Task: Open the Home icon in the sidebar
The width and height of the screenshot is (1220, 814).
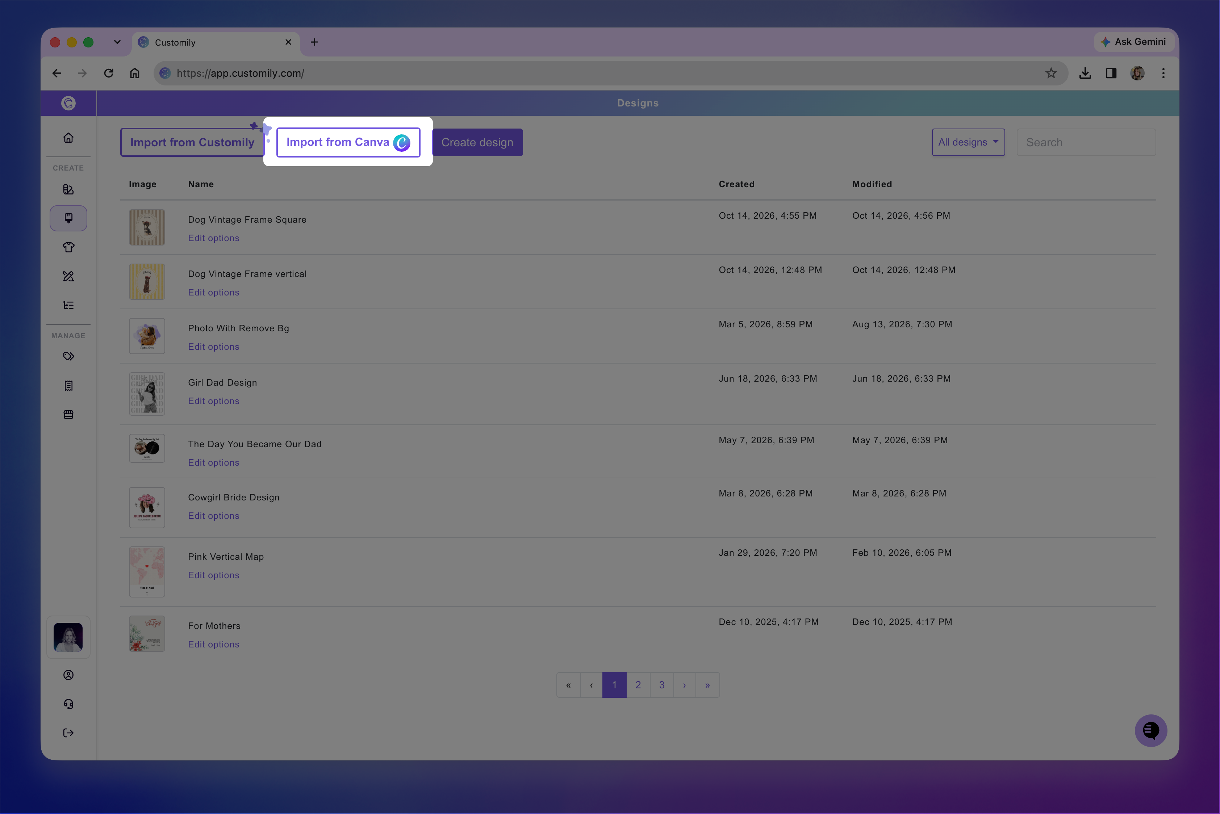Action: (68, 138)
